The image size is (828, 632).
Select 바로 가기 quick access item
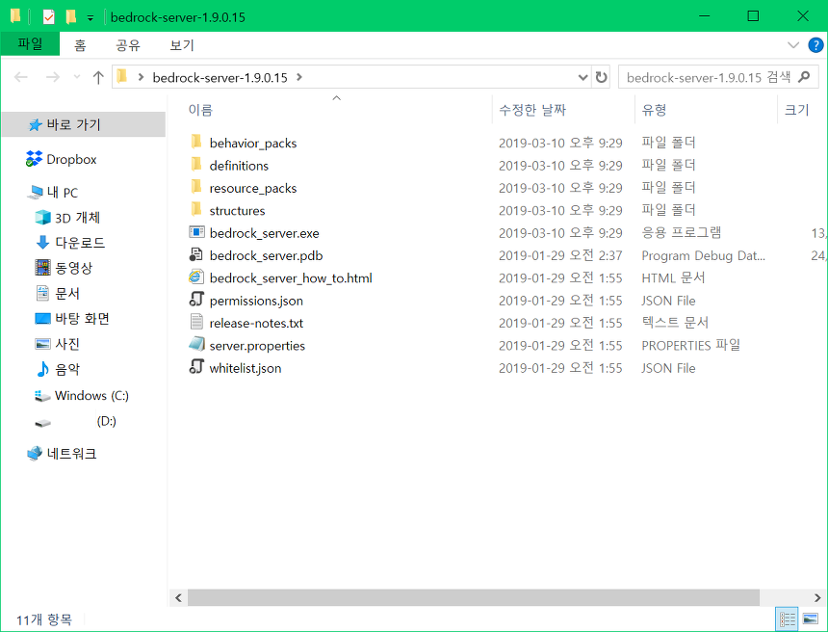coord(84,124)
